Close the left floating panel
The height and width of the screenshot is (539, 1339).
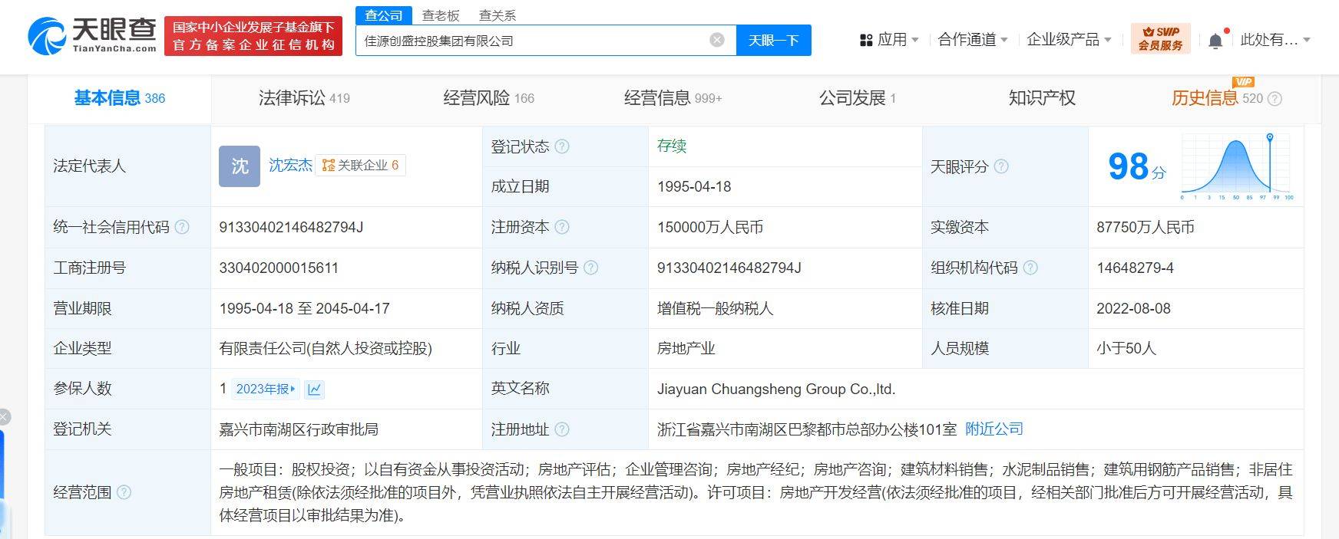(x=4, y=417)
